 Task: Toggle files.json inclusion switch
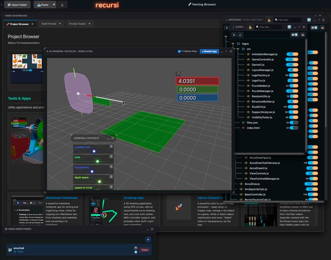pos(294,123)
